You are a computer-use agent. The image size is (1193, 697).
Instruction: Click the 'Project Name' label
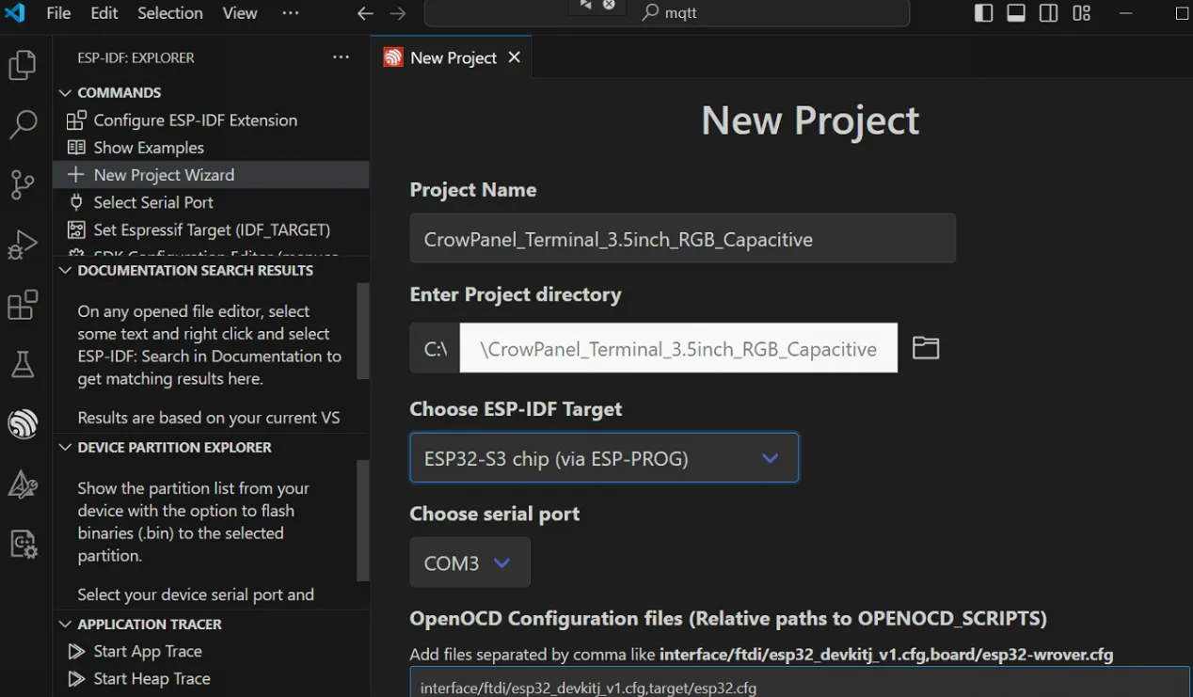tap(473, 189)
